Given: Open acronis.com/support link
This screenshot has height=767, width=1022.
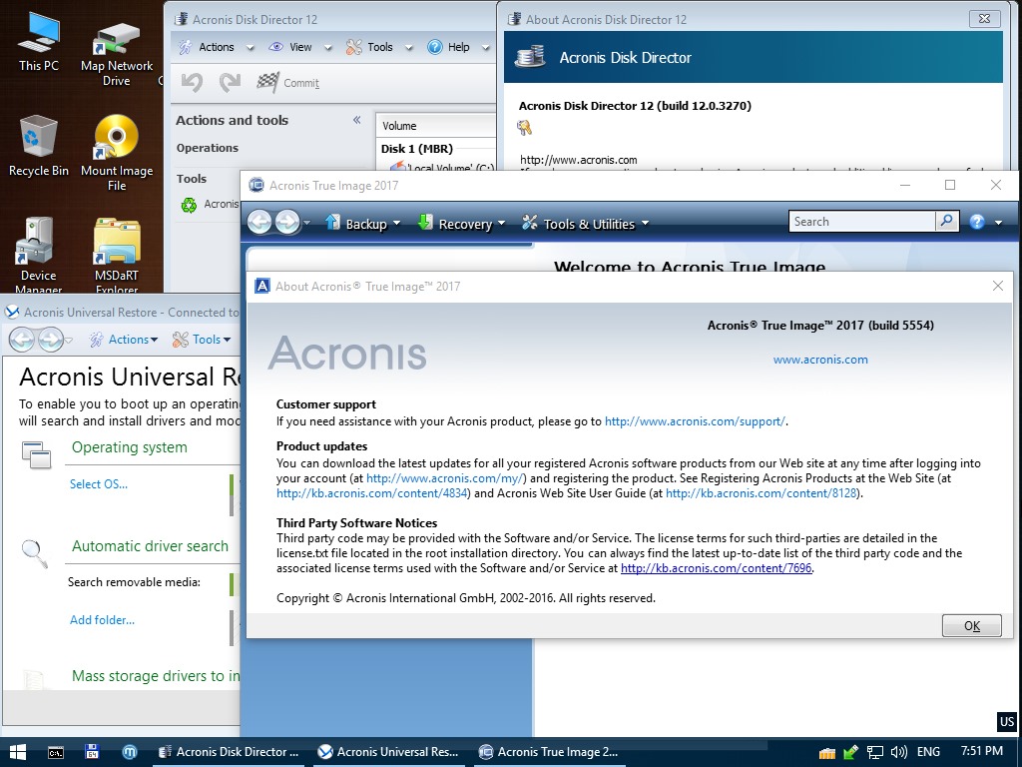Looking at the screenshot, I should (695, 421).
